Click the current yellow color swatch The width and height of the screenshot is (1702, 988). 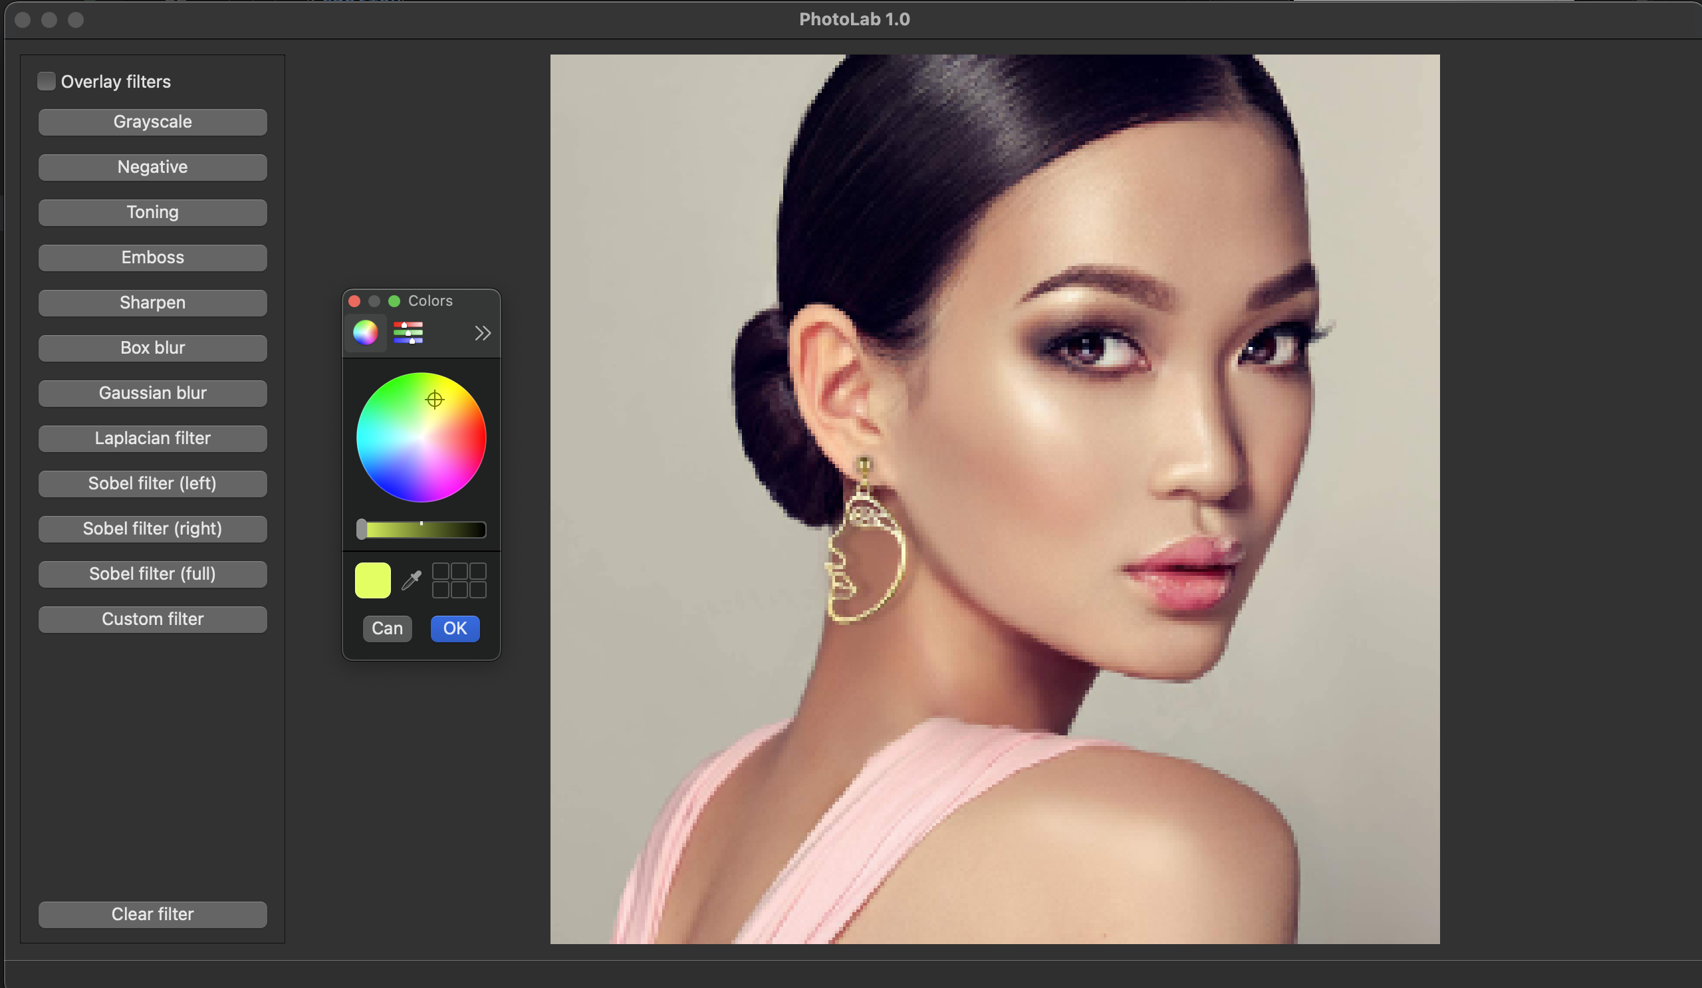[373, 580]
